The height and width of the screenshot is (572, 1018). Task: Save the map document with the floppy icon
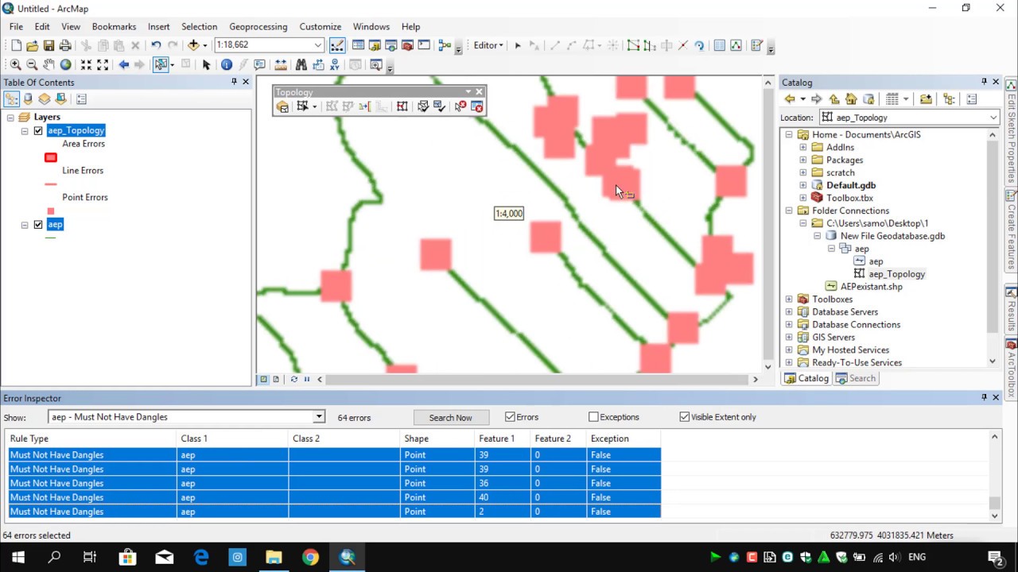(x=49, y=45)
